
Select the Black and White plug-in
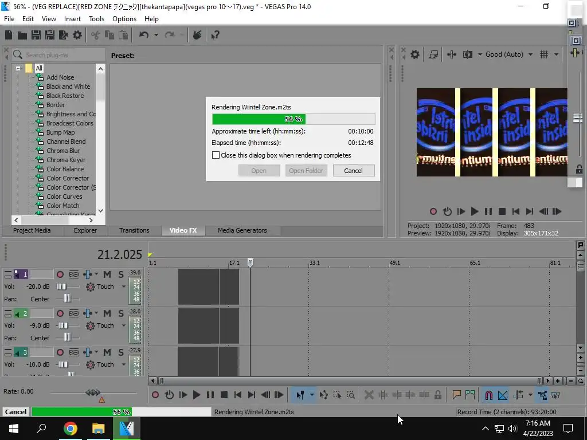(x=68, y=87)
